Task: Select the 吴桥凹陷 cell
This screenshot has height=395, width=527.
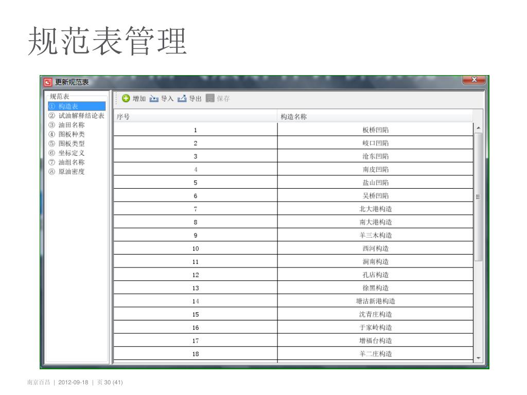Action: click(x=375, y=195)
